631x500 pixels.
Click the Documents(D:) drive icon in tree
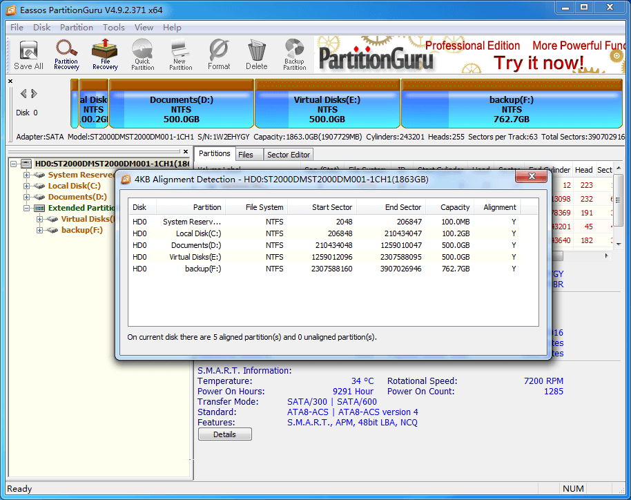39,197
